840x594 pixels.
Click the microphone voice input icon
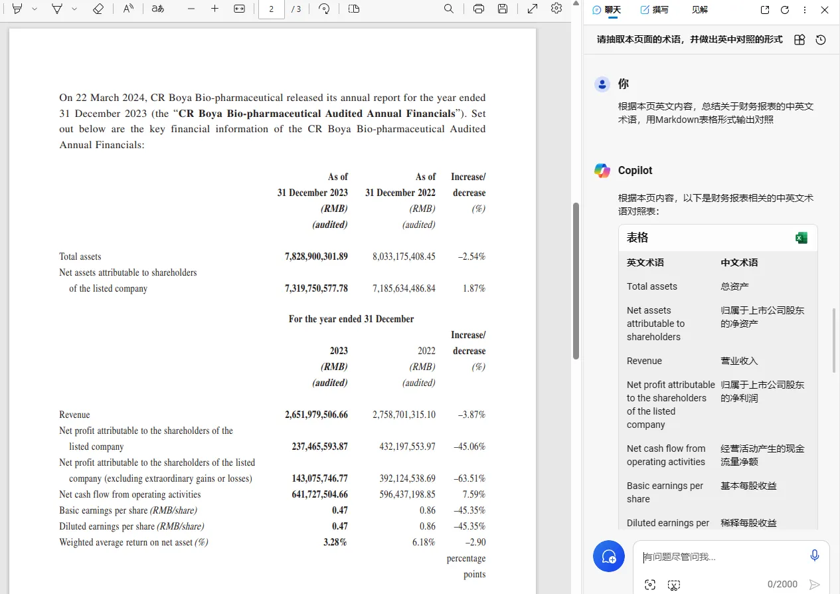pyautogui.click(x=815, y=556)
